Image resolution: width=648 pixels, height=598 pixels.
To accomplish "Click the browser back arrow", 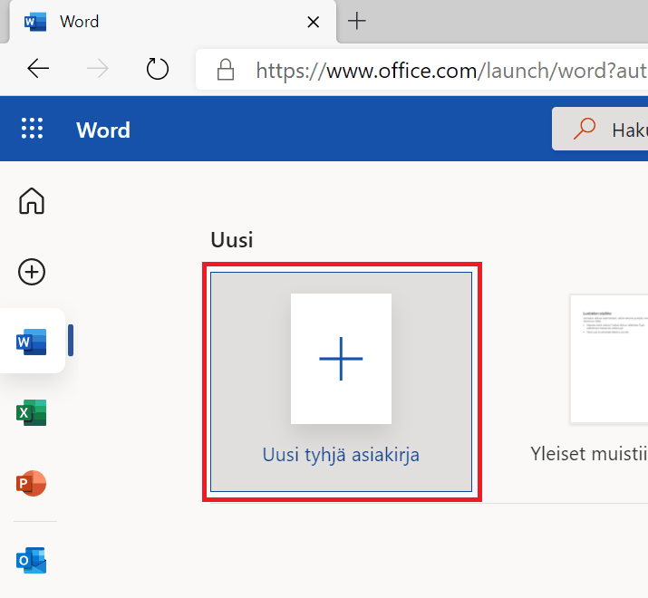I will click(38, 68).
